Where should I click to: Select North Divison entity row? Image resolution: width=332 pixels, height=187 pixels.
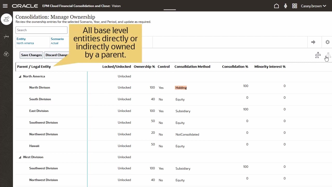(x=40, y=88)
